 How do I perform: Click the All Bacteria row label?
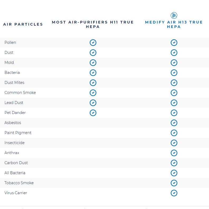tap(15, 173)
